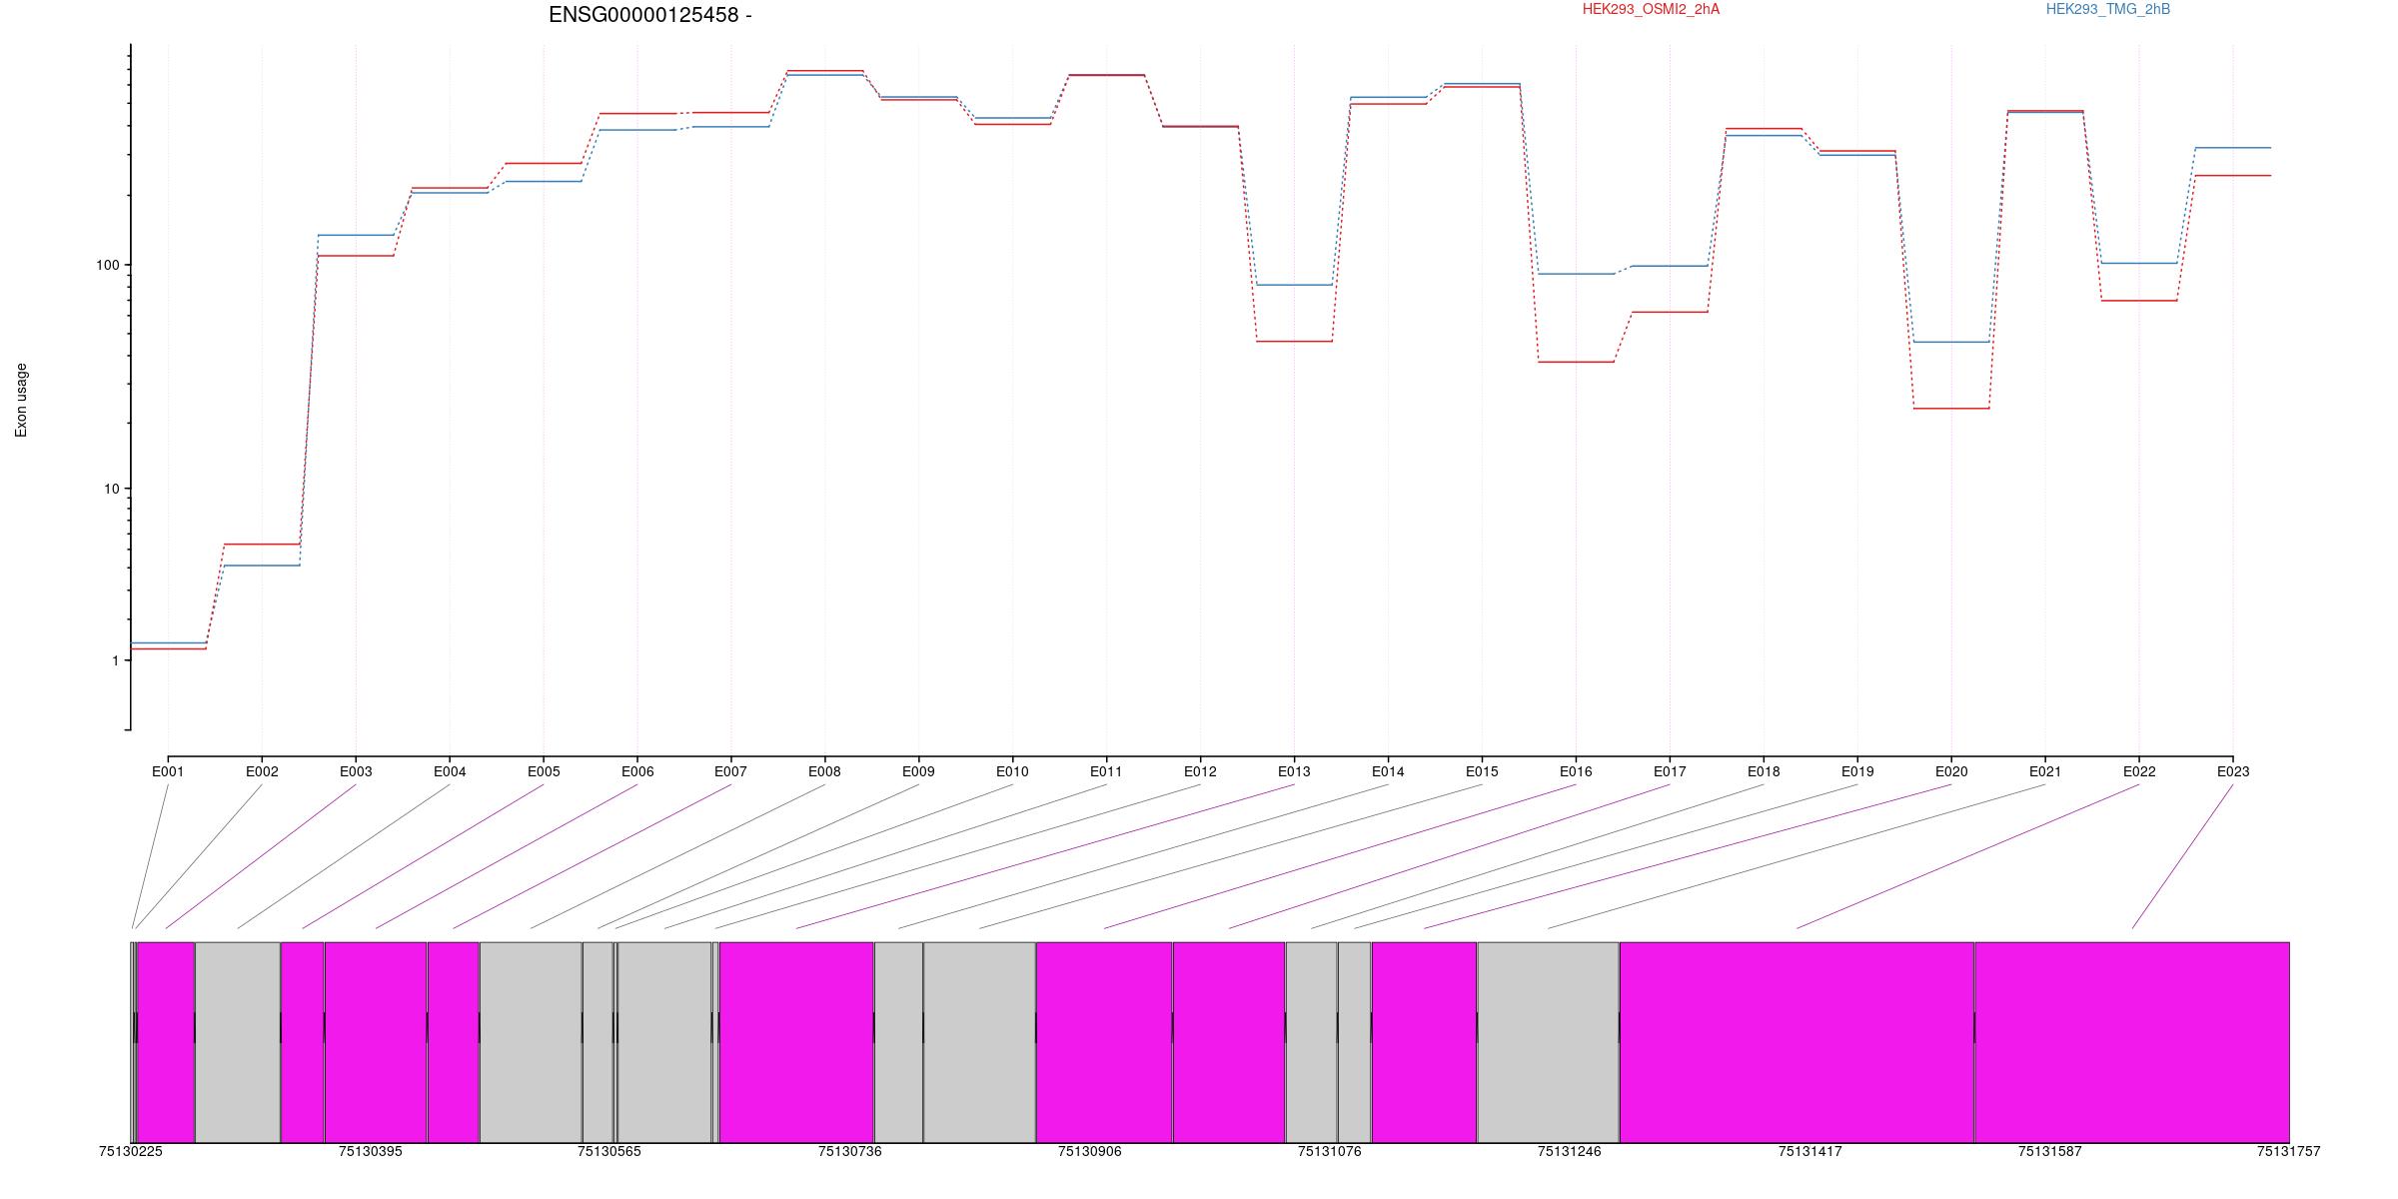Click genomic coordinate 75130395
The image size is (2398, 1199).
[371, 1152]
